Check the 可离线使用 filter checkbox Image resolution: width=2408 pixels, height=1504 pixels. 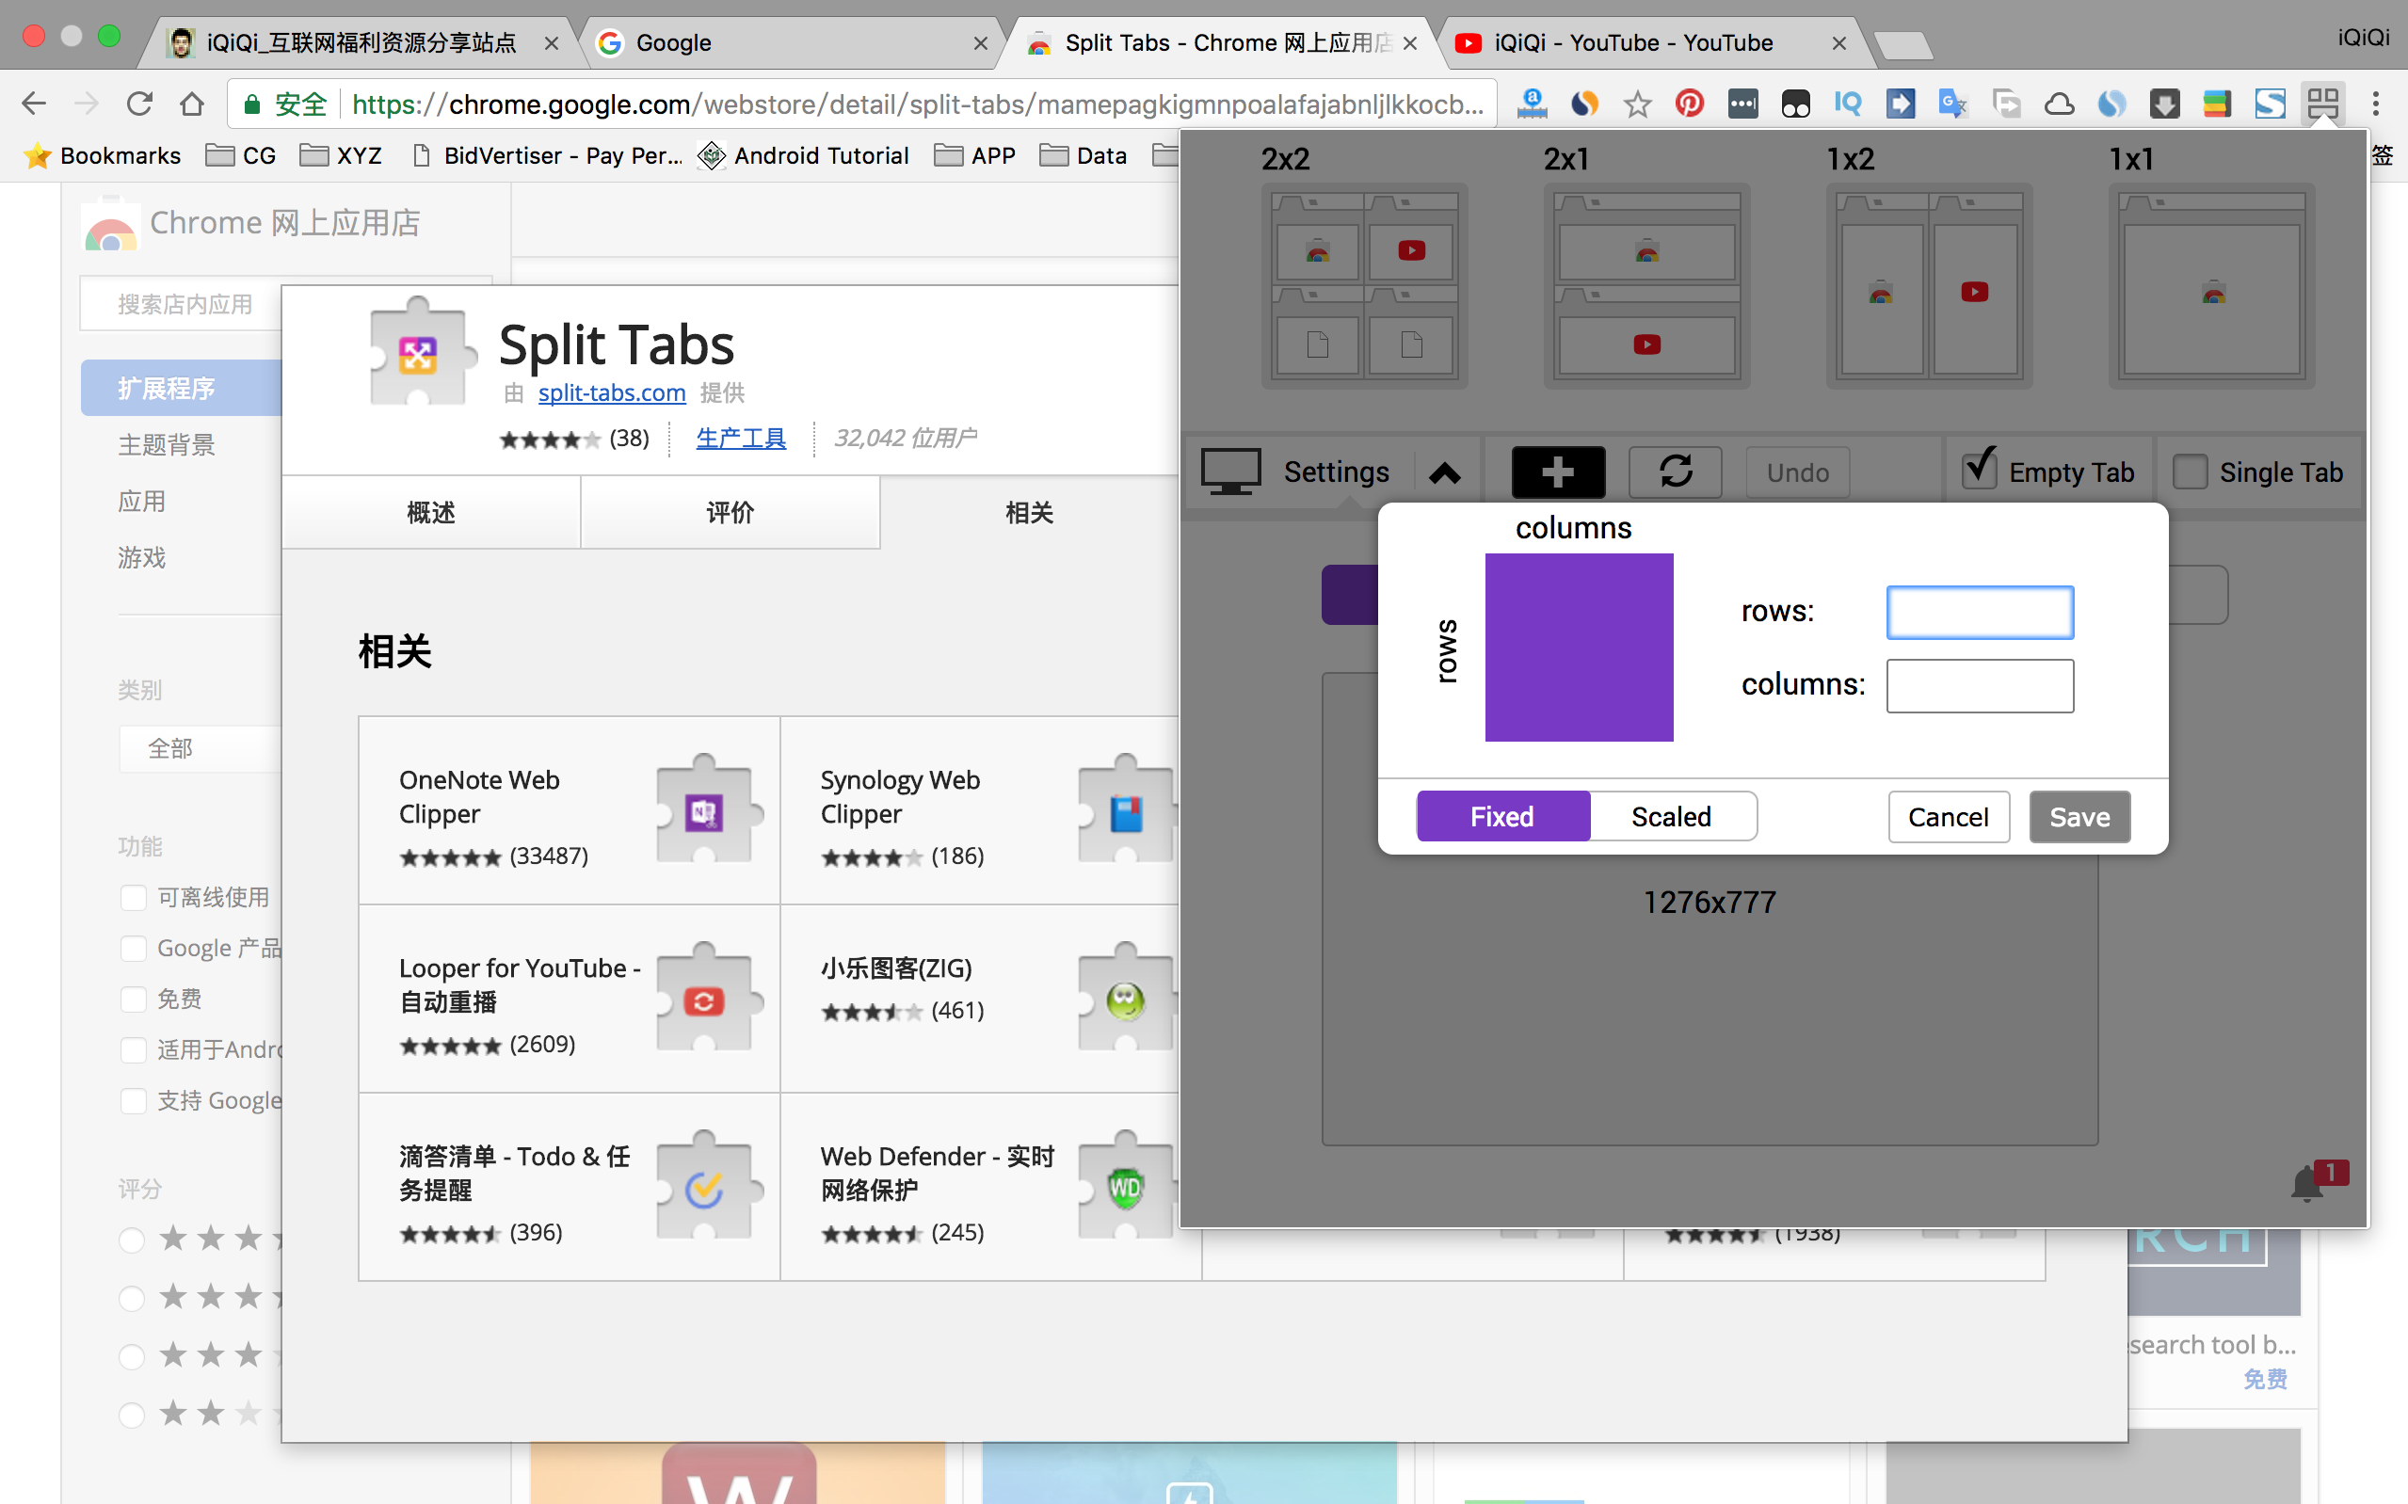(x=134, y=897)
